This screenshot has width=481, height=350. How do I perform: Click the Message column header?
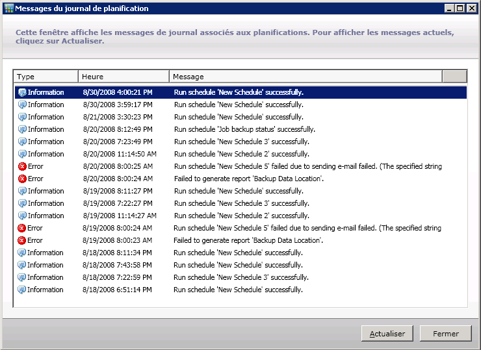coord(305,77)
